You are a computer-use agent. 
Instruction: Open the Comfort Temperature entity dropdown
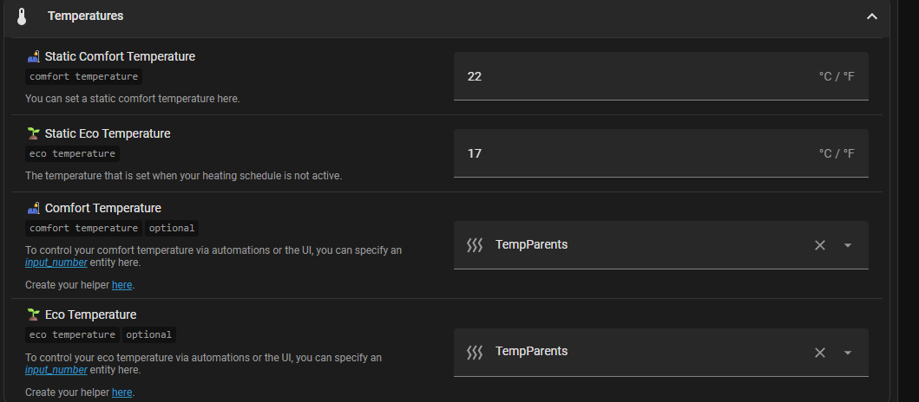point(848,245)
